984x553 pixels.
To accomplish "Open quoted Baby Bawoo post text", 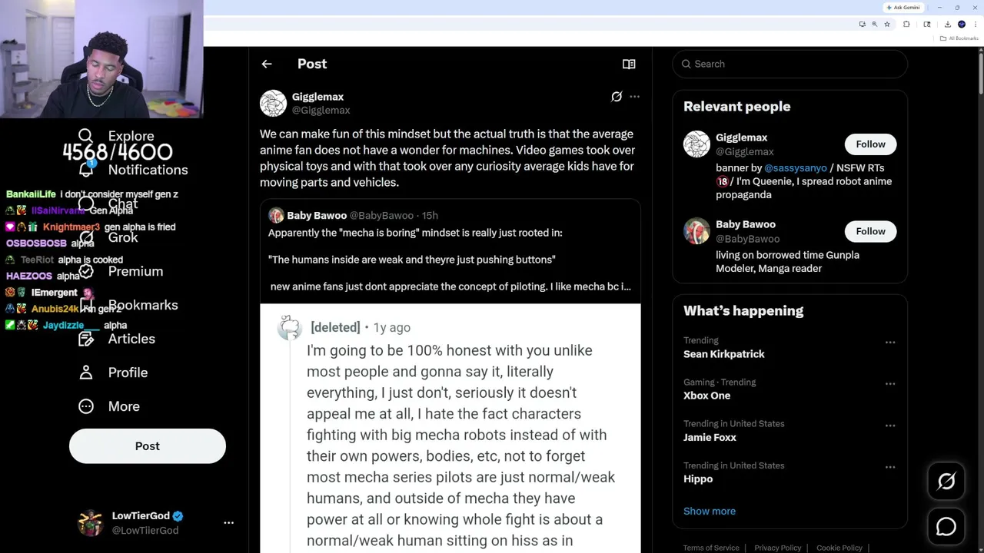I will click(450, 260).
